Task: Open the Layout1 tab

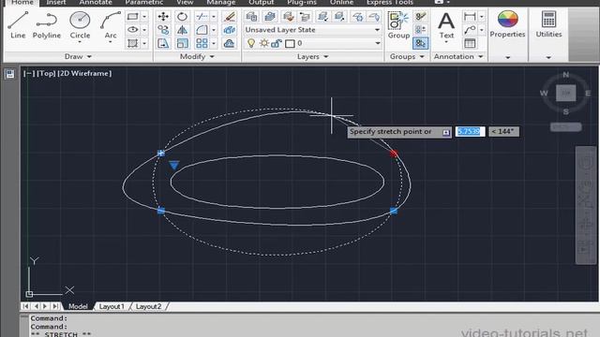Action: click(x=112, y=306)
